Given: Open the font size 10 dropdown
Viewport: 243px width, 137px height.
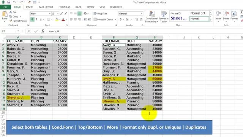Looking at the screenshot, I should click(x=58, y=14).
